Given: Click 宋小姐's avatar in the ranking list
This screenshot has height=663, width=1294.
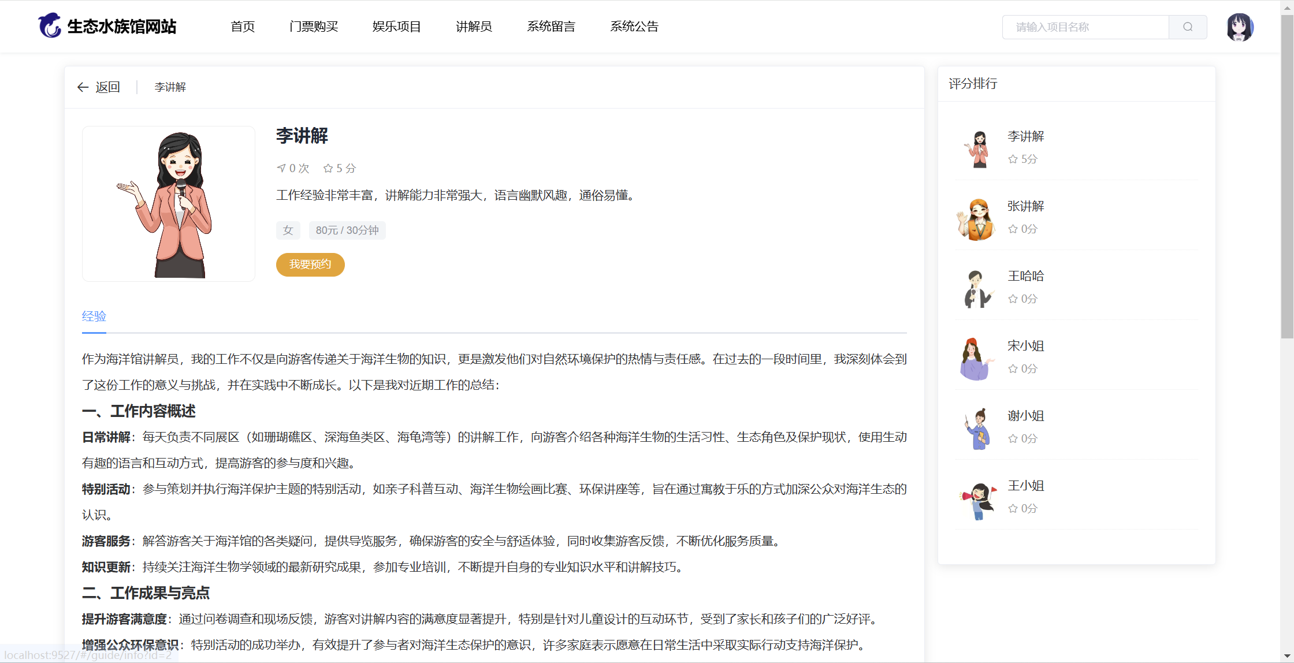Looking at the screenshot, I should (977, 359).
